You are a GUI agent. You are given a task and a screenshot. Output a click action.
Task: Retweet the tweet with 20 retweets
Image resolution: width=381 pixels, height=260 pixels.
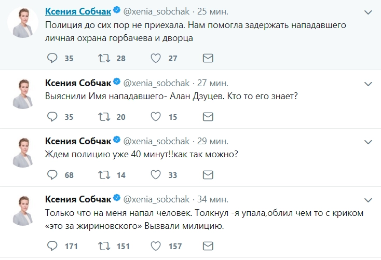104,117
